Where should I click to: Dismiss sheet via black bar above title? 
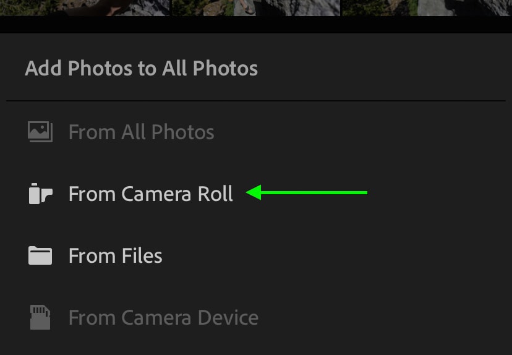(x=256, y=25)
